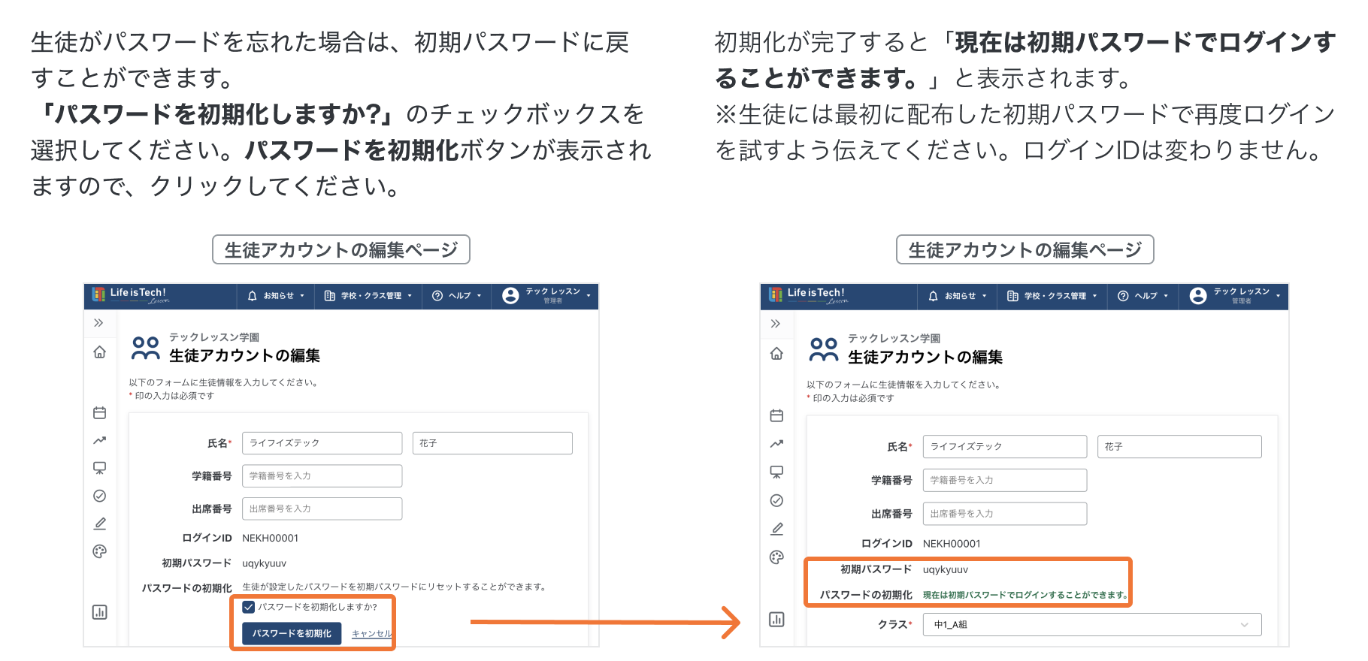
Task: Expand the sidebar with the double chevron in the left screenshot
Action: (x=98, y=323)
